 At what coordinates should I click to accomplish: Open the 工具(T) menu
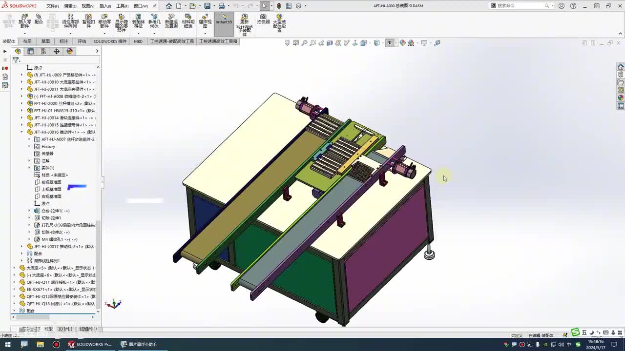122,6
